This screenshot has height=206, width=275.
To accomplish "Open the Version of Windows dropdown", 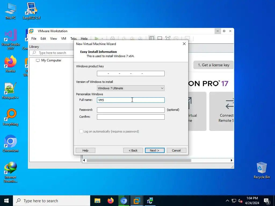I will [131, 88].
